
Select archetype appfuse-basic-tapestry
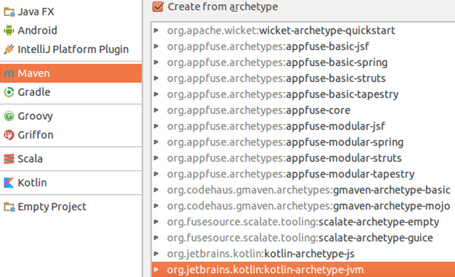[282, 95]
